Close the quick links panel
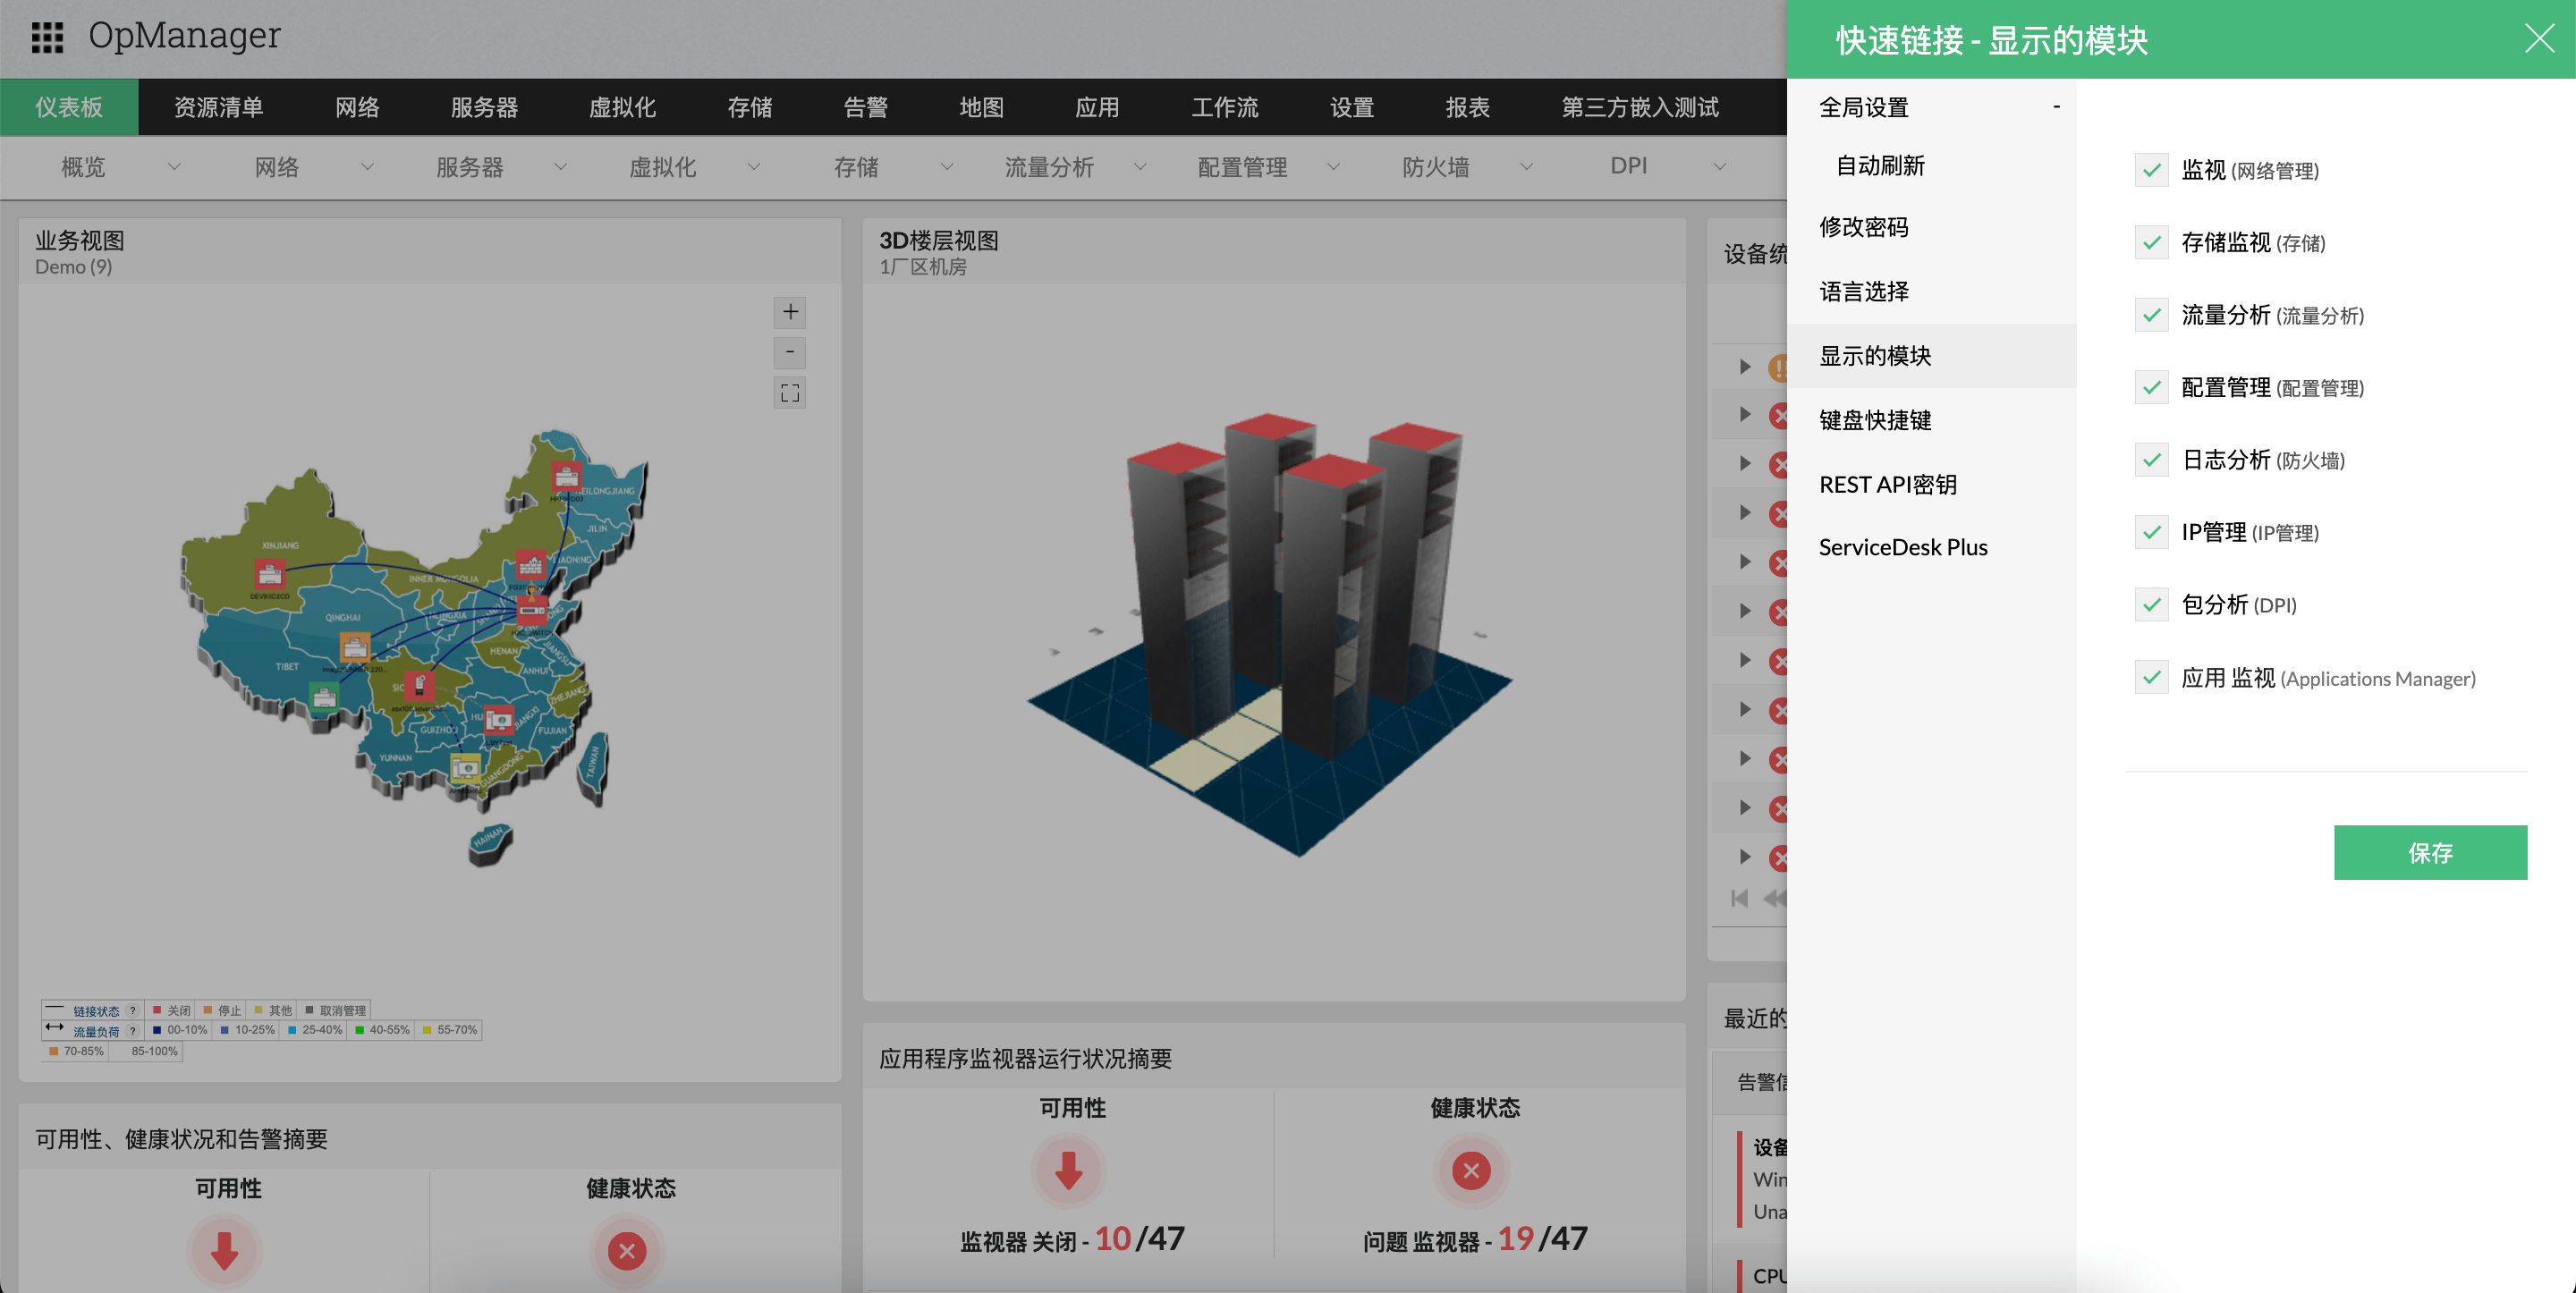The width and height of the screenshot is (2576, 1293). coord(2539,39)
